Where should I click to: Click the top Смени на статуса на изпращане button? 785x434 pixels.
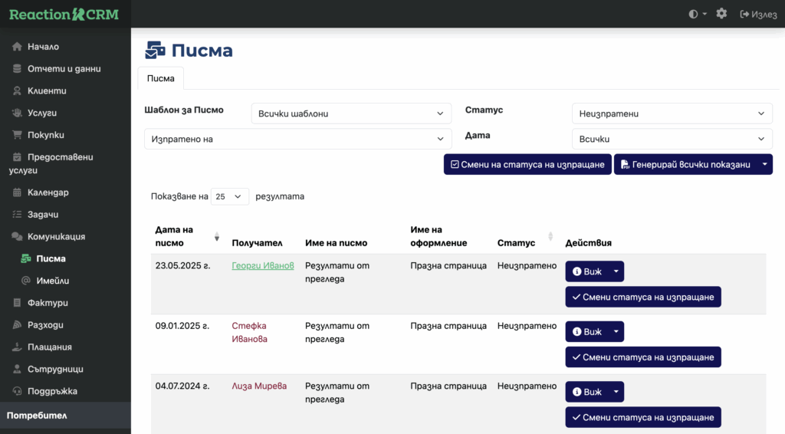pyautogui.click(x=527, y=164)
